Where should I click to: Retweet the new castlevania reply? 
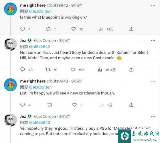click(x=50, y=105)
